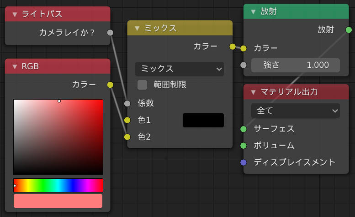This screenshot has width=355, height=217.
Task: Open the 全て target dropdown in マテリアル出力
Action: 296,111
